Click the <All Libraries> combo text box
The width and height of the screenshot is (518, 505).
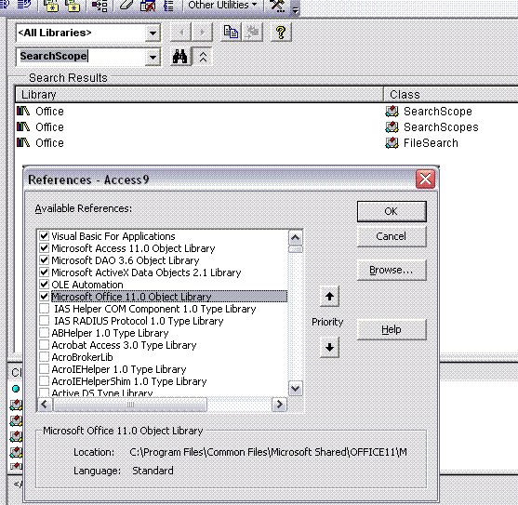coord(81,33)
